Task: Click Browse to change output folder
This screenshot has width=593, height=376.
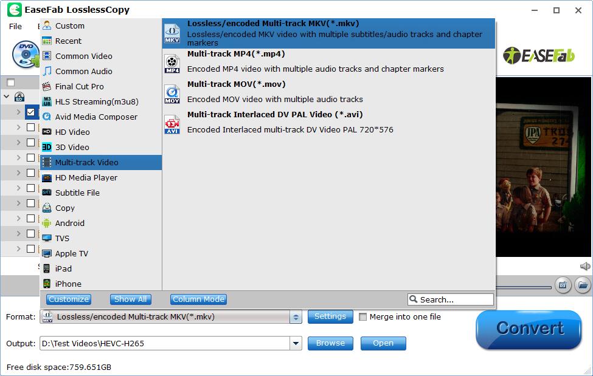Action: pos(330,343)
